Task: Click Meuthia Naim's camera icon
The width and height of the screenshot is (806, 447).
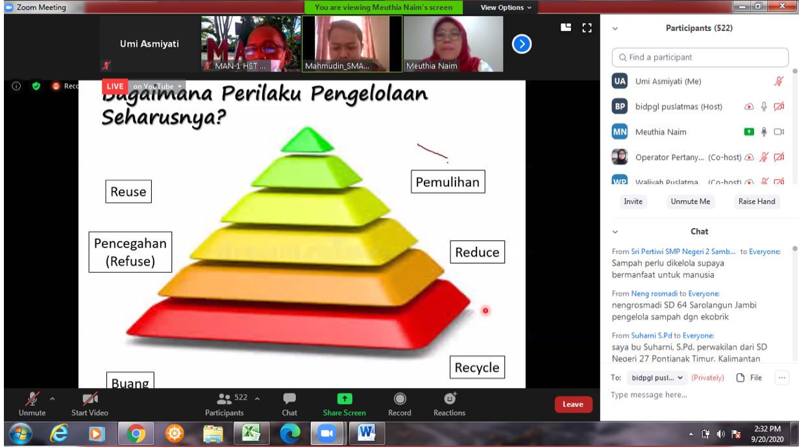Action: (x=779, y=132)
